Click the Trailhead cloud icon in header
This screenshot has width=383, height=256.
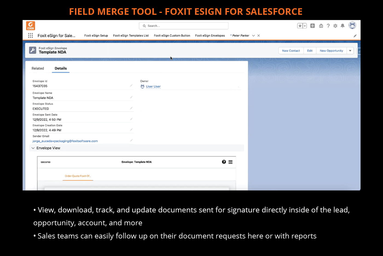(321, 25)
